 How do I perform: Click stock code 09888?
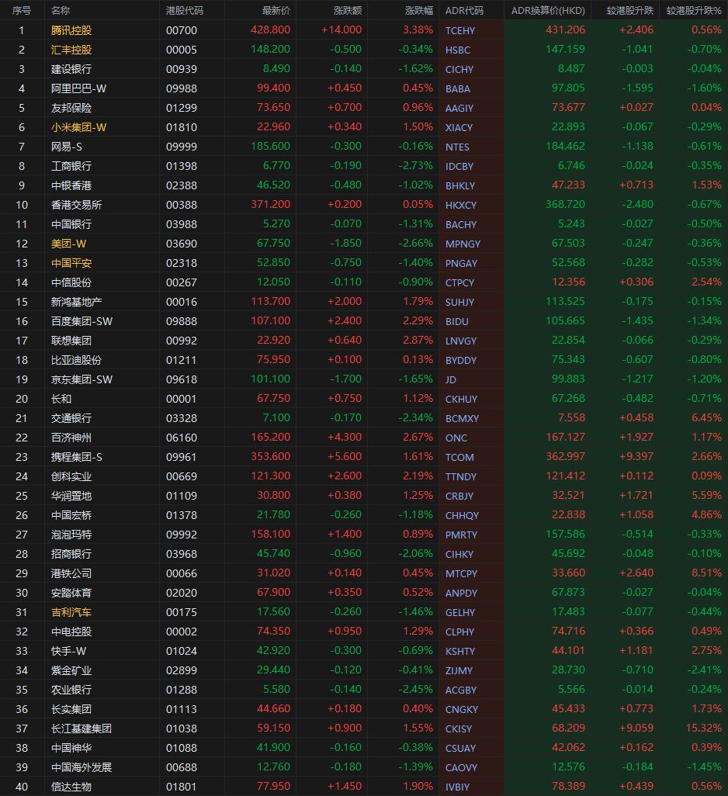182,321
